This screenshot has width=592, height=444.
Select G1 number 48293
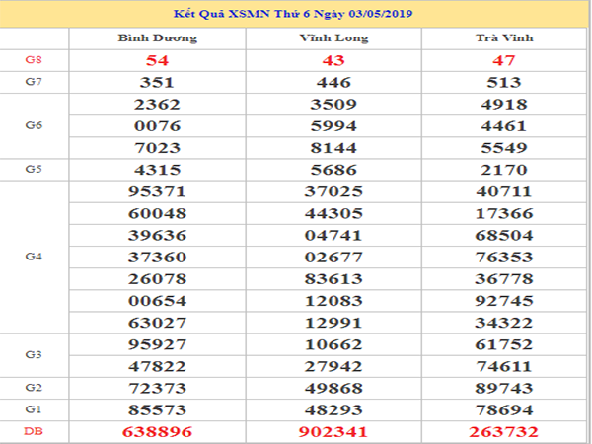point(333,410)
